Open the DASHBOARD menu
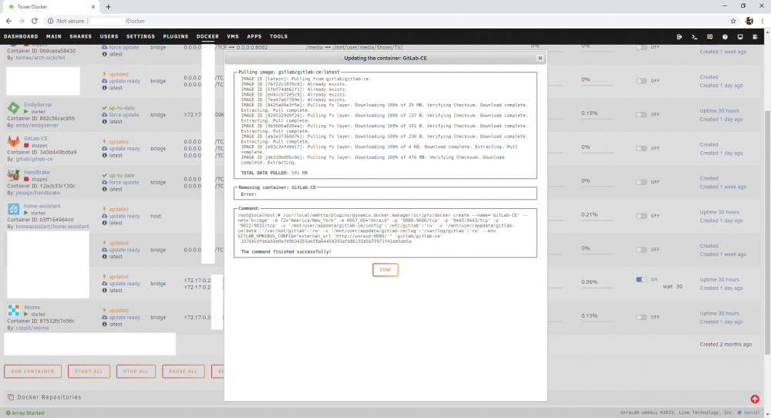The image size is (771, 418). (21, 36)
